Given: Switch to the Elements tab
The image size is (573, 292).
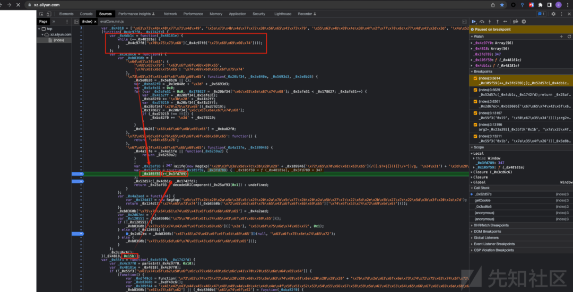Looking at the screenshot, I should (x=66, y=14).
